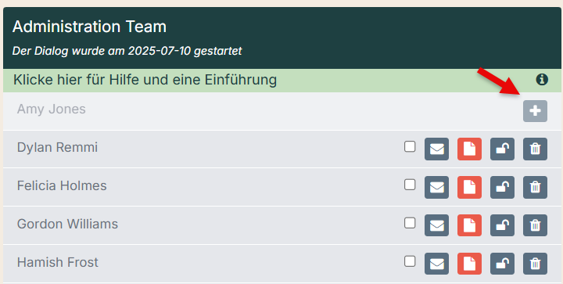Open Dylan Remmi's red document icon

(x=469, y=149)
